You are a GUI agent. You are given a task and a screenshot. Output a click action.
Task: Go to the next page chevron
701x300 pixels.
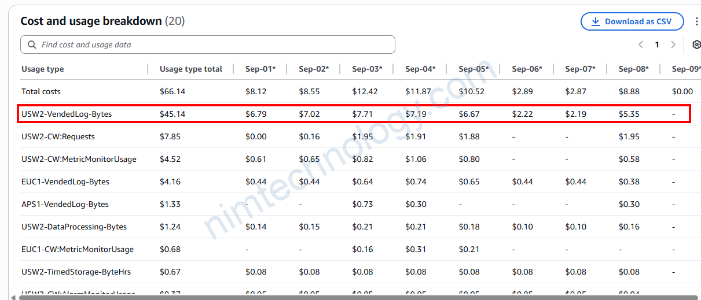click(673, 45)
